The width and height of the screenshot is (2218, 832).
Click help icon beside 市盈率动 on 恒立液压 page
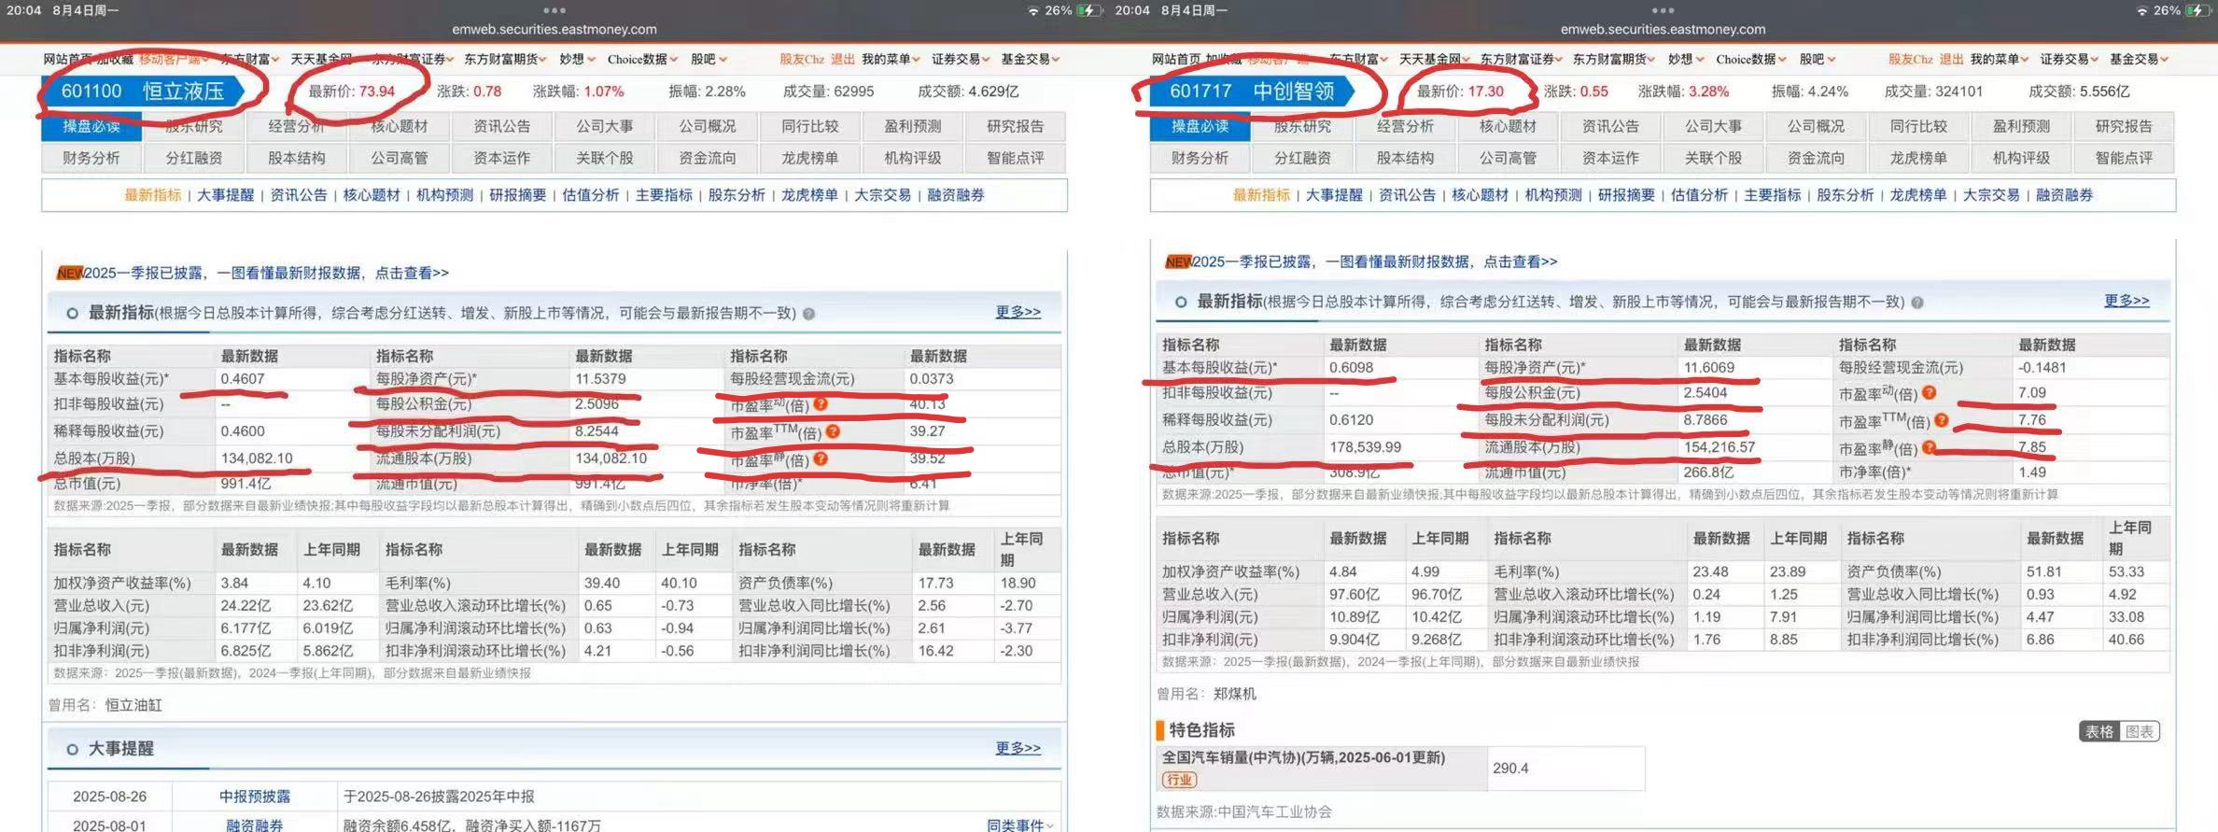coord(821,404)
